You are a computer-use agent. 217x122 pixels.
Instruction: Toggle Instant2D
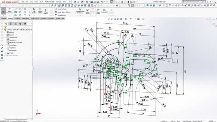point(104,11)
